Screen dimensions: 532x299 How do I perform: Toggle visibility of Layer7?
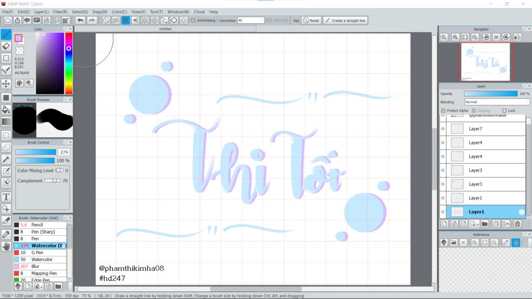click(443, 129)
